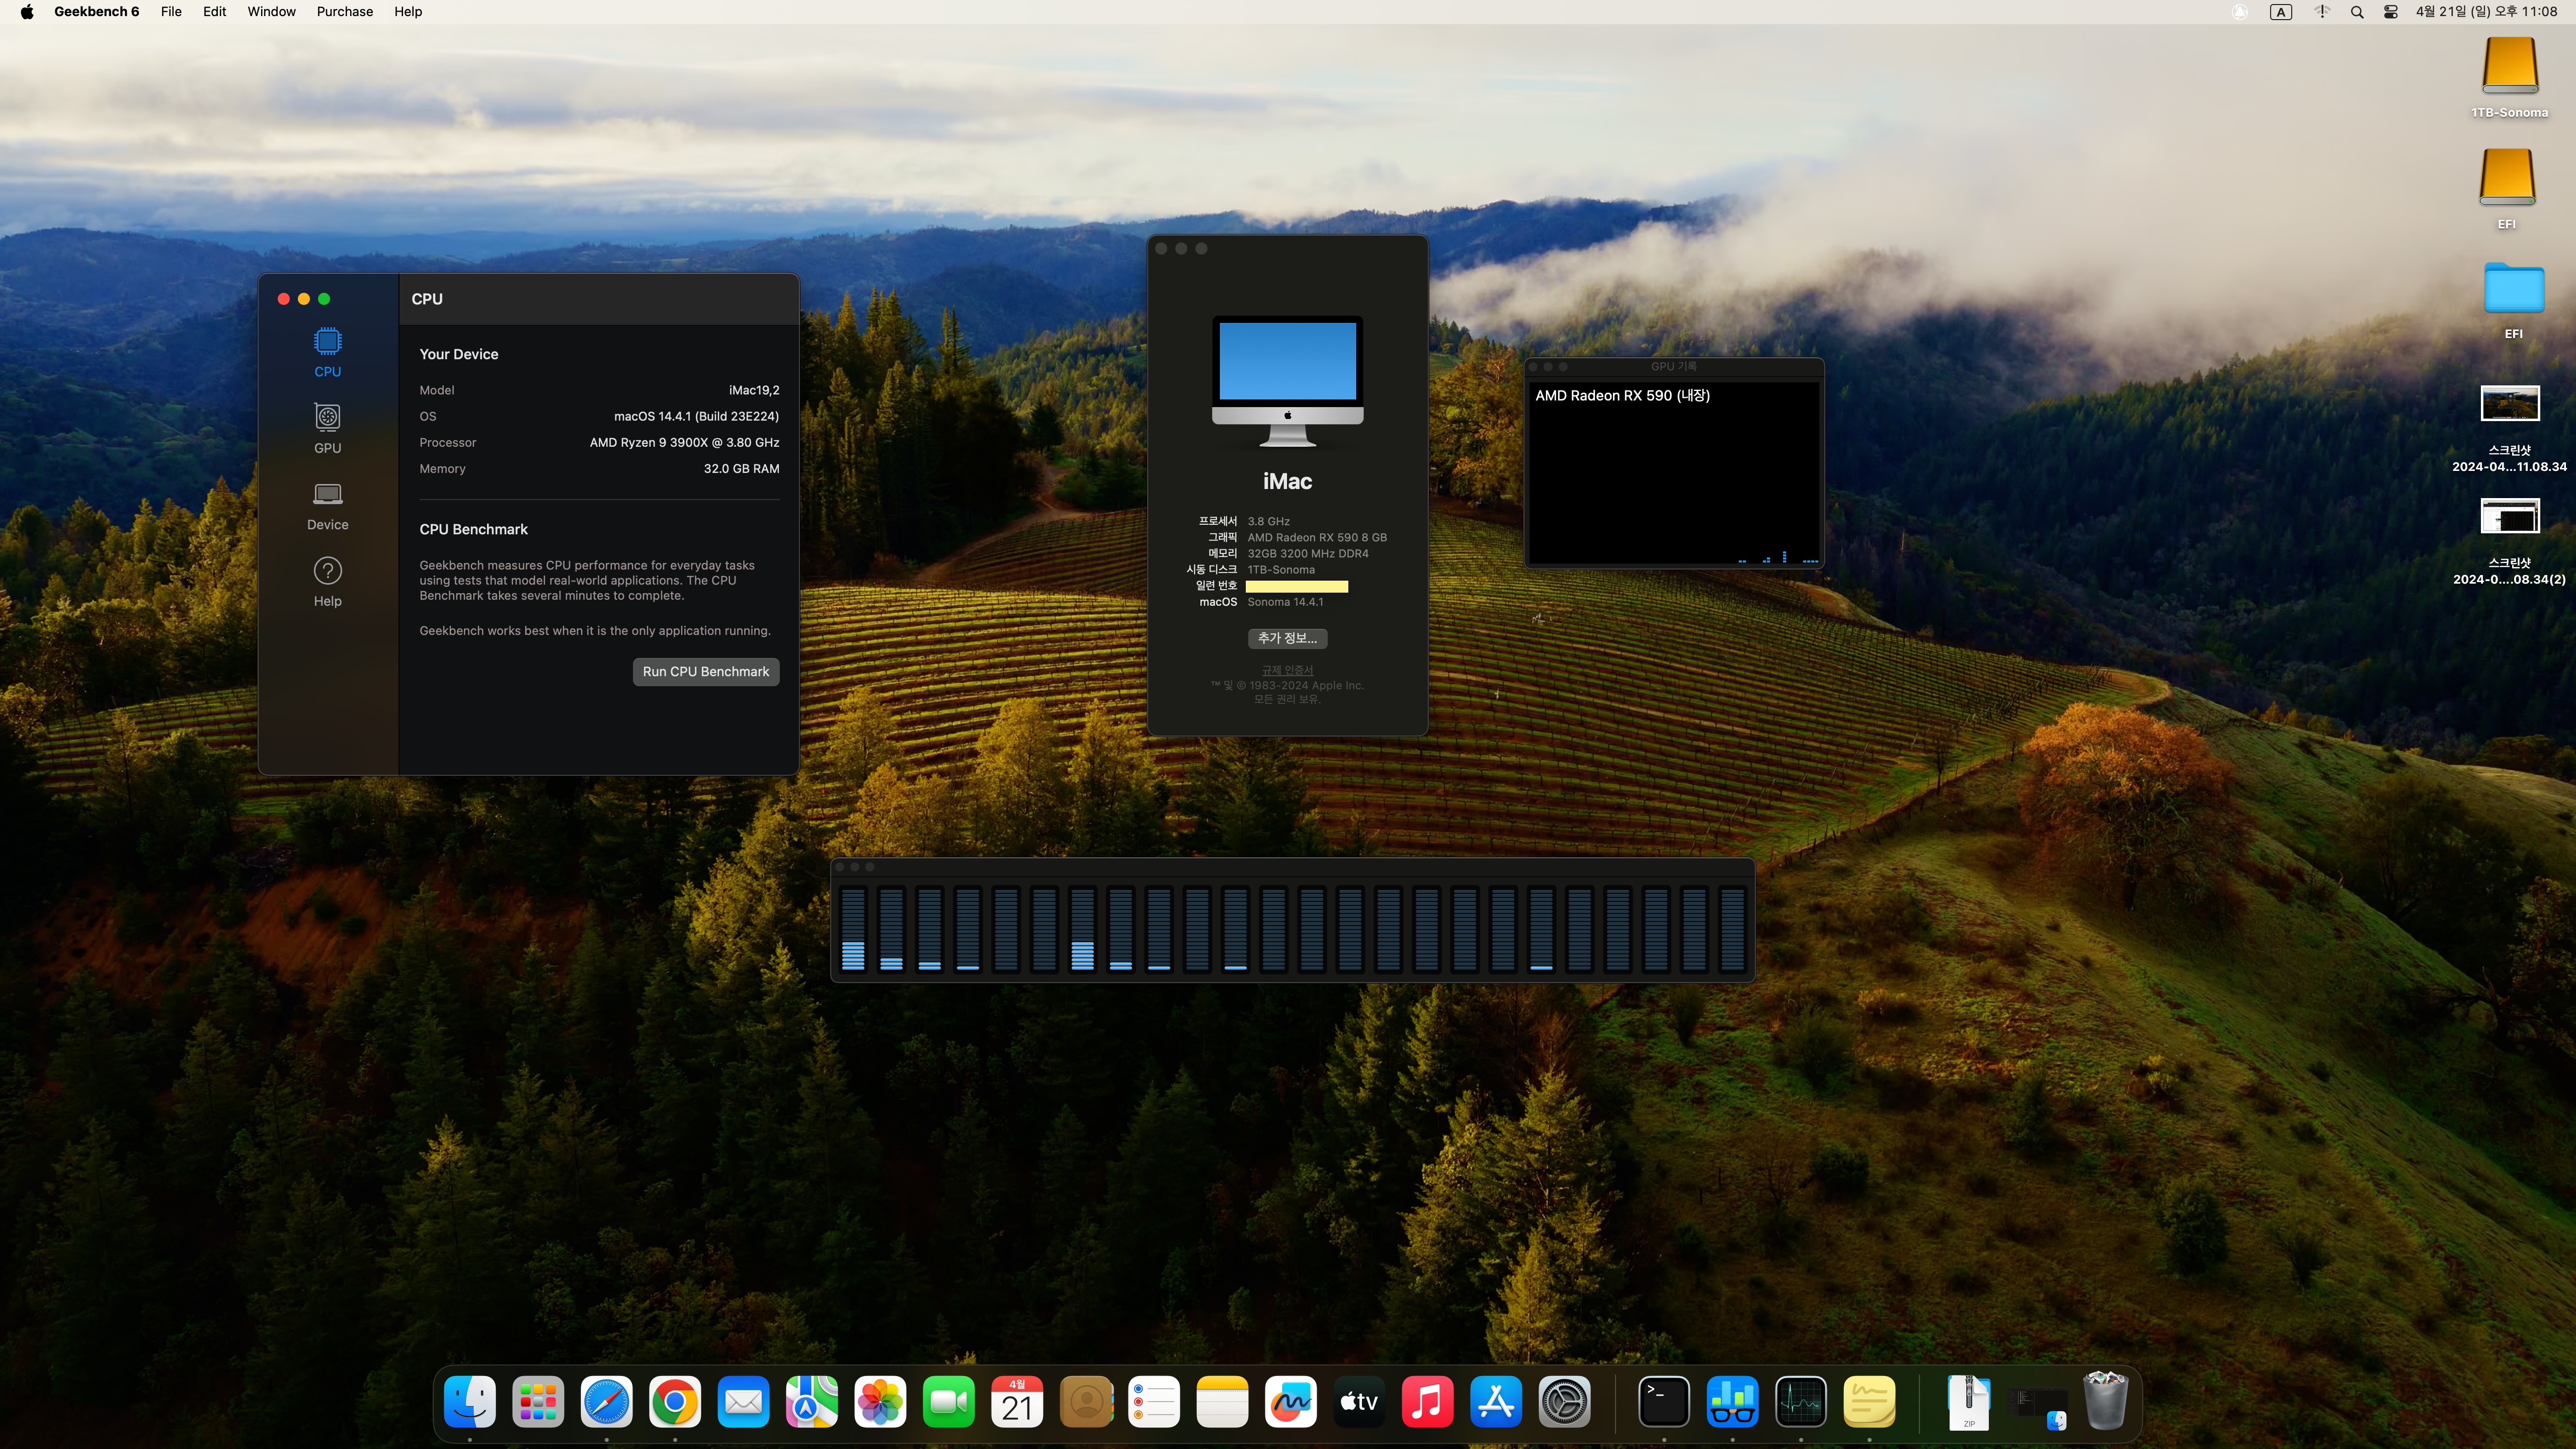
Task: Open the Window menu
Action: point(271,12)
